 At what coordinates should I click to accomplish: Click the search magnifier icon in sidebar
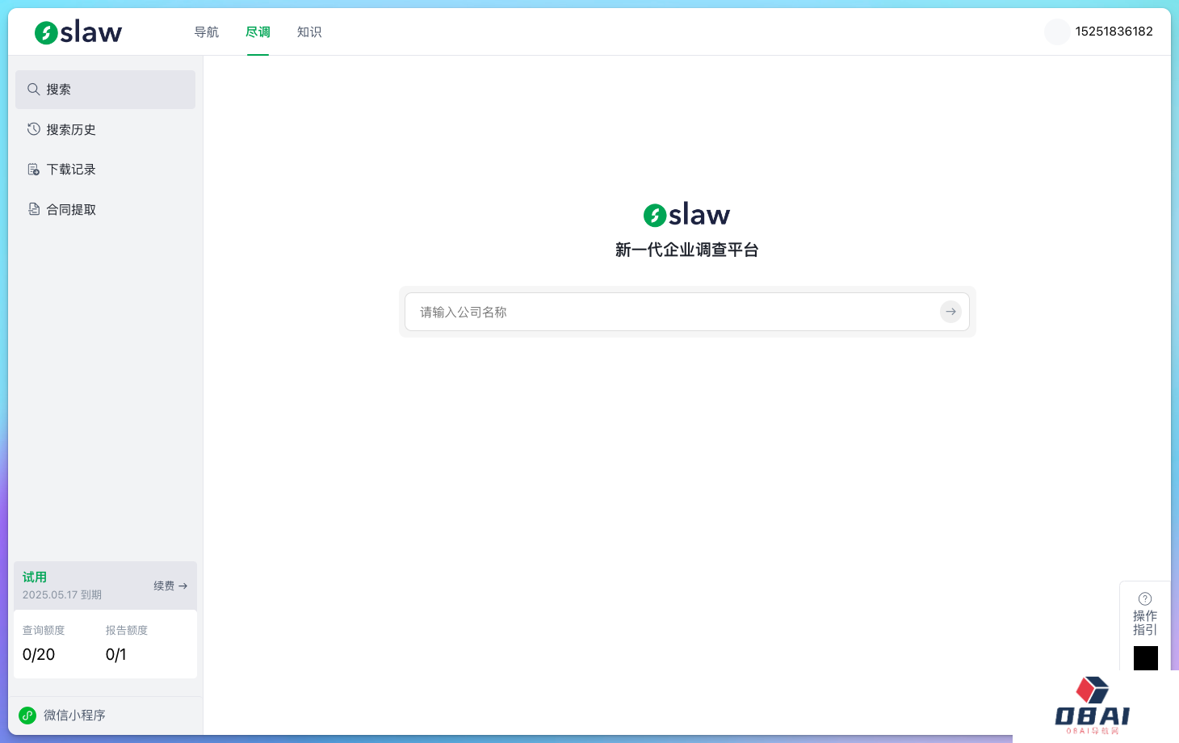[34, 90]
